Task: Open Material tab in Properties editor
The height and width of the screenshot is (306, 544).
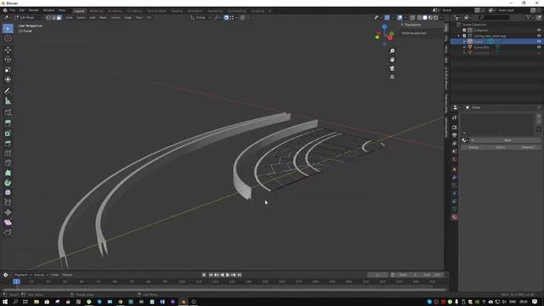Action: click(455, 218)
